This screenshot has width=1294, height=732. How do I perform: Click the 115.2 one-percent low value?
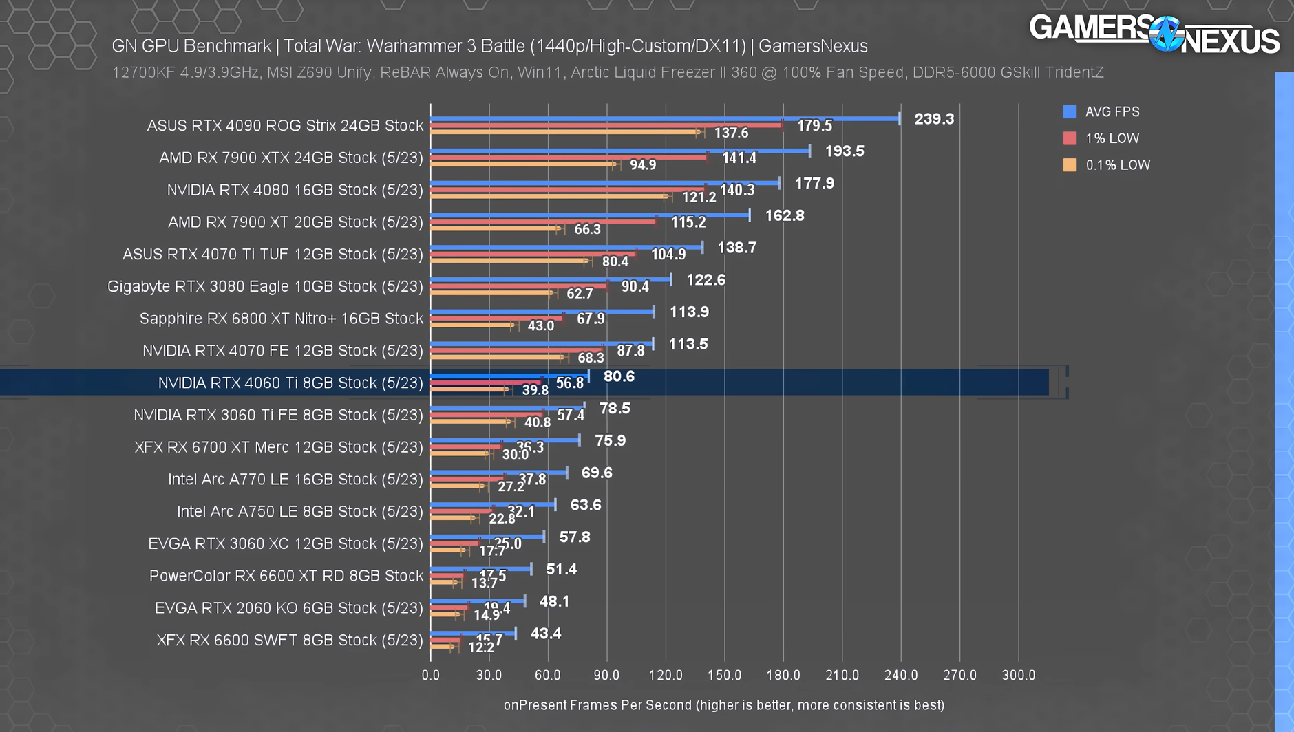[688, 222]
